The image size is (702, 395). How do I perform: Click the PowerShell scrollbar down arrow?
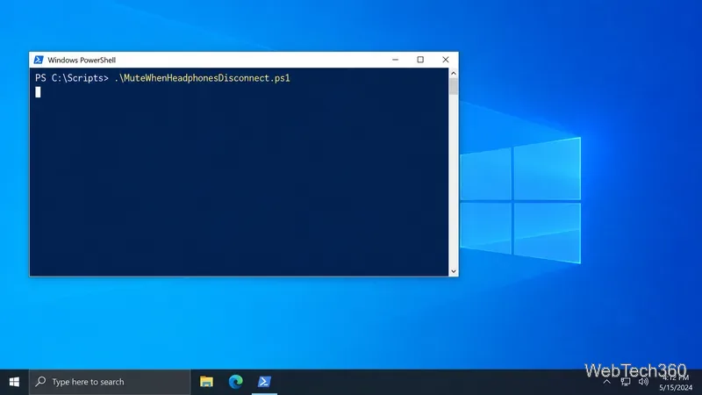pos(454,271)
